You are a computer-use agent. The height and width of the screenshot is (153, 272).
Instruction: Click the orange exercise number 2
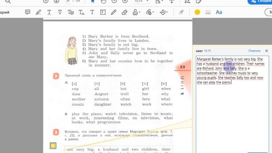[x=56, y=76]
